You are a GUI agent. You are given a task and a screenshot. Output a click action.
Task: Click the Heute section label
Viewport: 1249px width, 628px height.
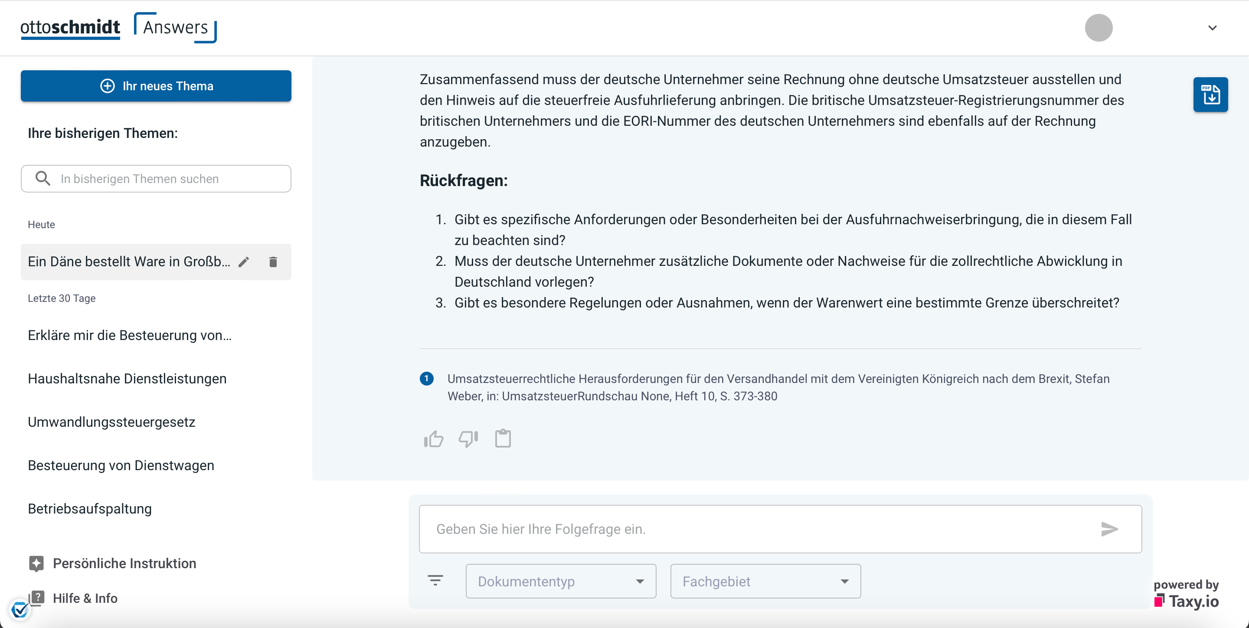(x=41, y=225)
